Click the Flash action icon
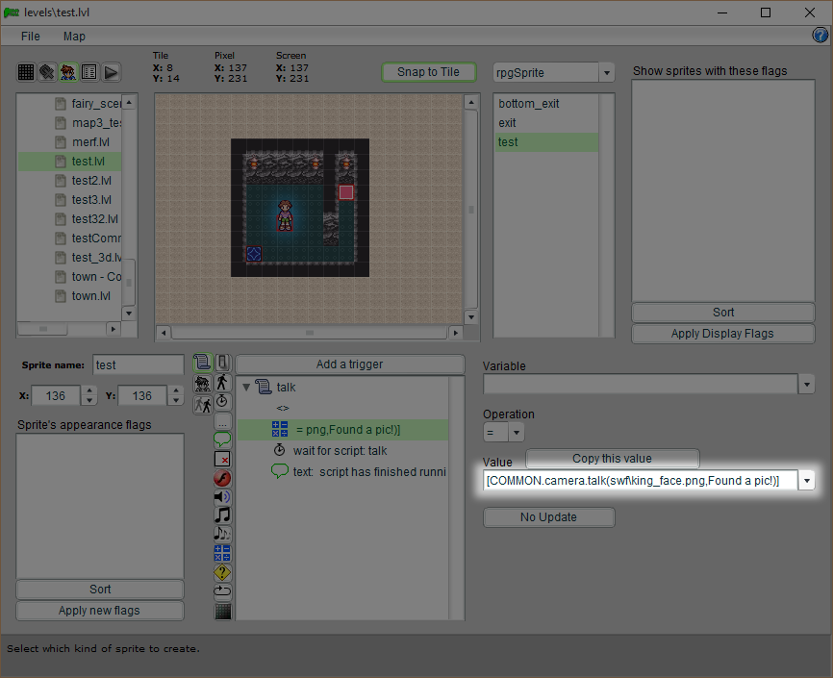 pyautogui.click(x=223, y=478)
